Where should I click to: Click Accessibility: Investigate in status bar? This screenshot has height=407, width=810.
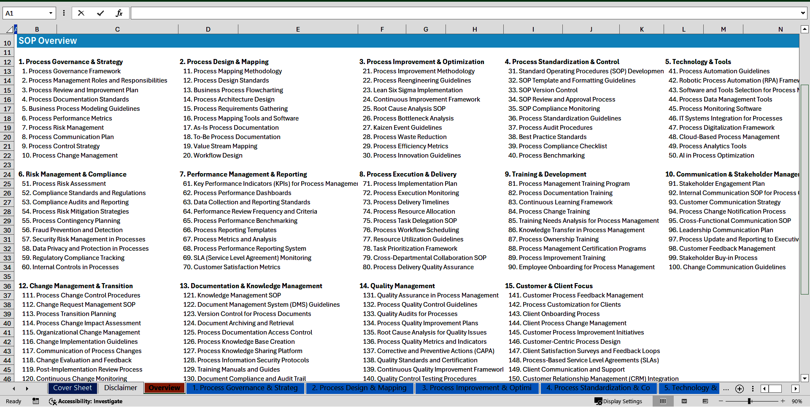click(x=86, y=401)
